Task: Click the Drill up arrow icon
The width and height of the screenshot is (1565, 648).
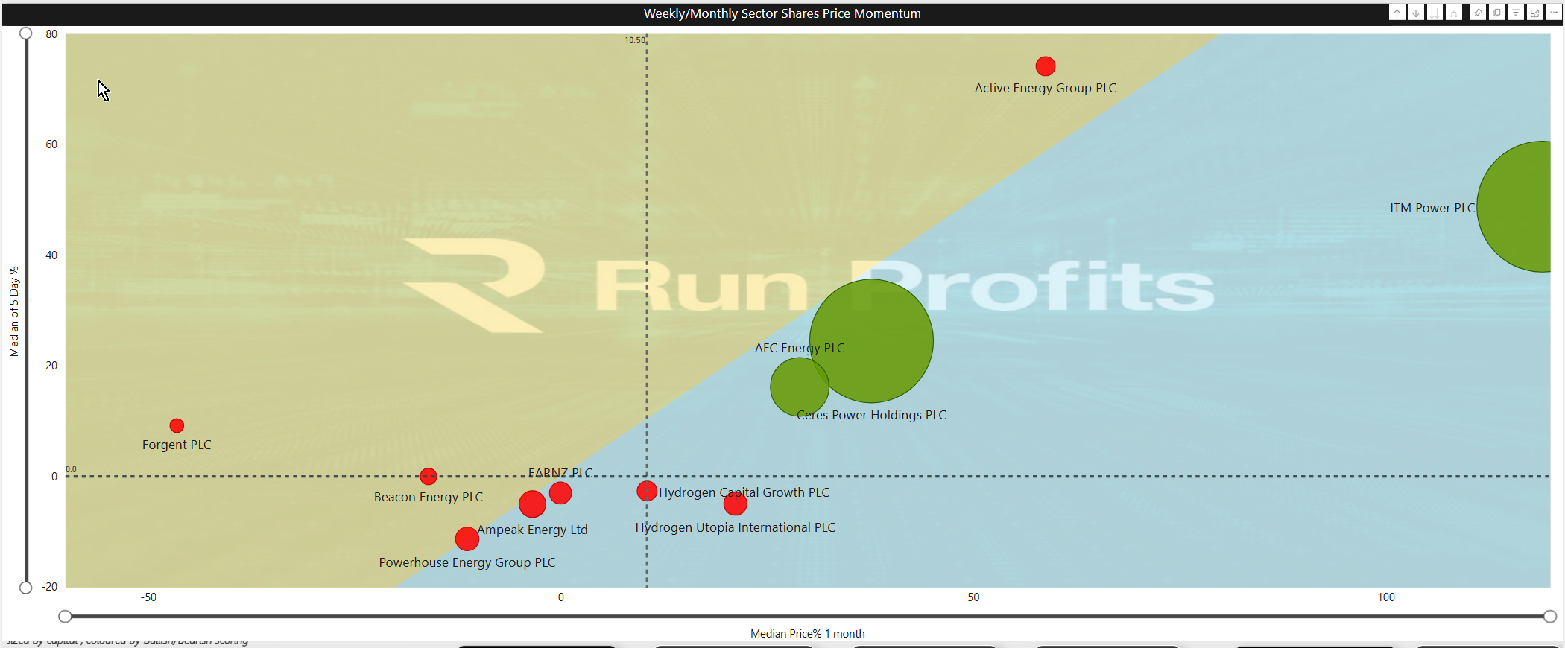Action: [x=1397, y=13]
